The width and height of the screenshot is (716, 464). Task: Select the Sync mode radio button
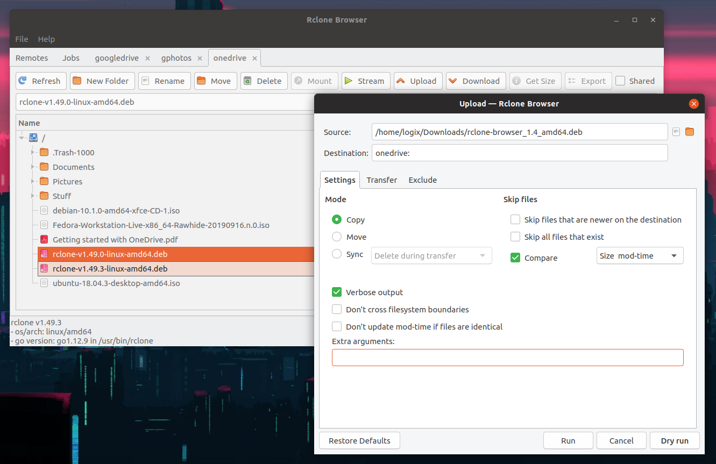[336, 254]
